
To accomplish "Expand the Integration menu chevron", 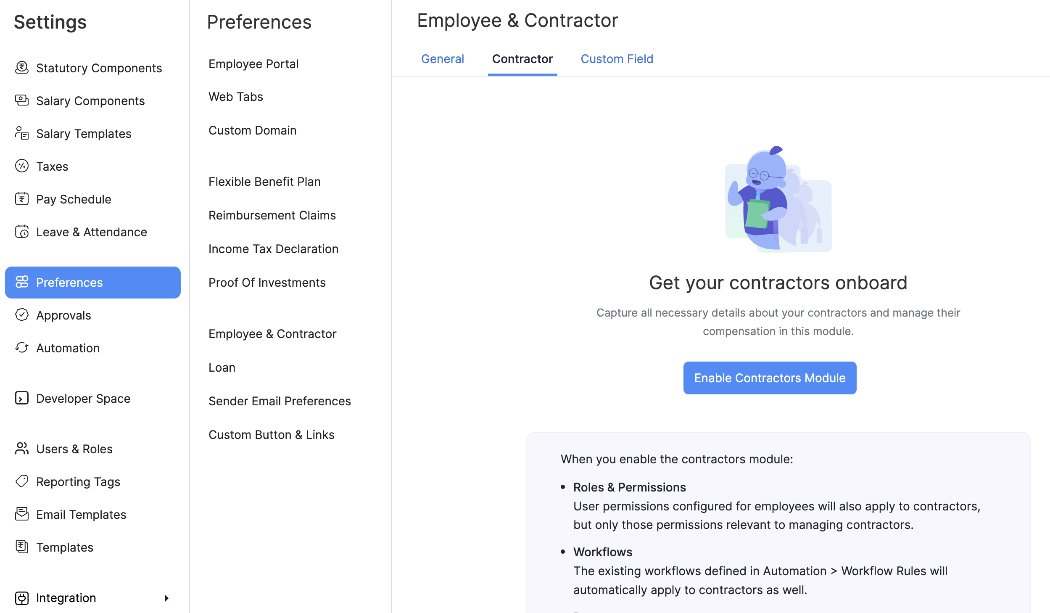I will 167,598.
